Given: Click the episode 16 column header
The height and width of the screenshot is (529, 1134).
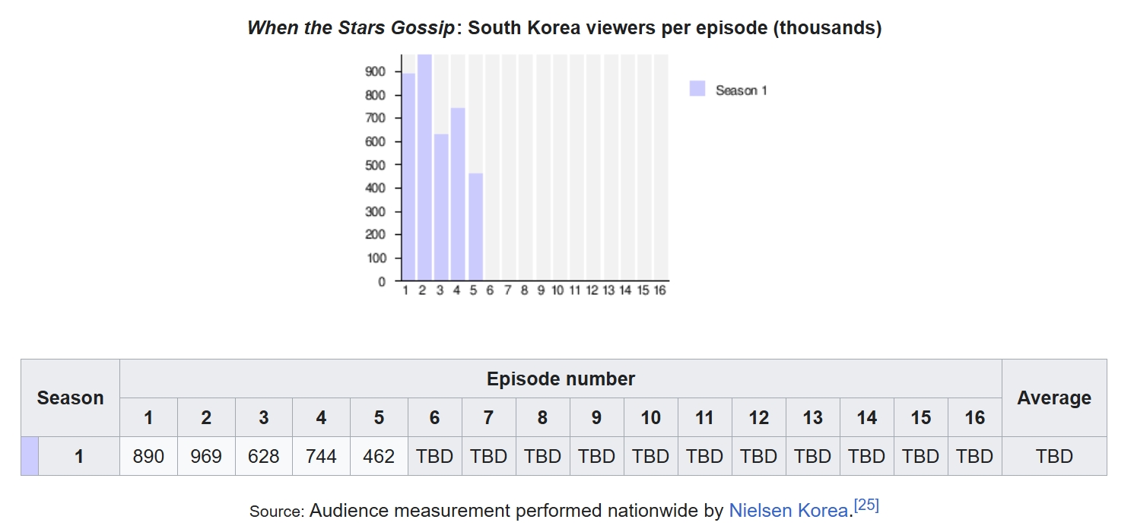Looking at the screenshot, I should click(x=974, y=417).
